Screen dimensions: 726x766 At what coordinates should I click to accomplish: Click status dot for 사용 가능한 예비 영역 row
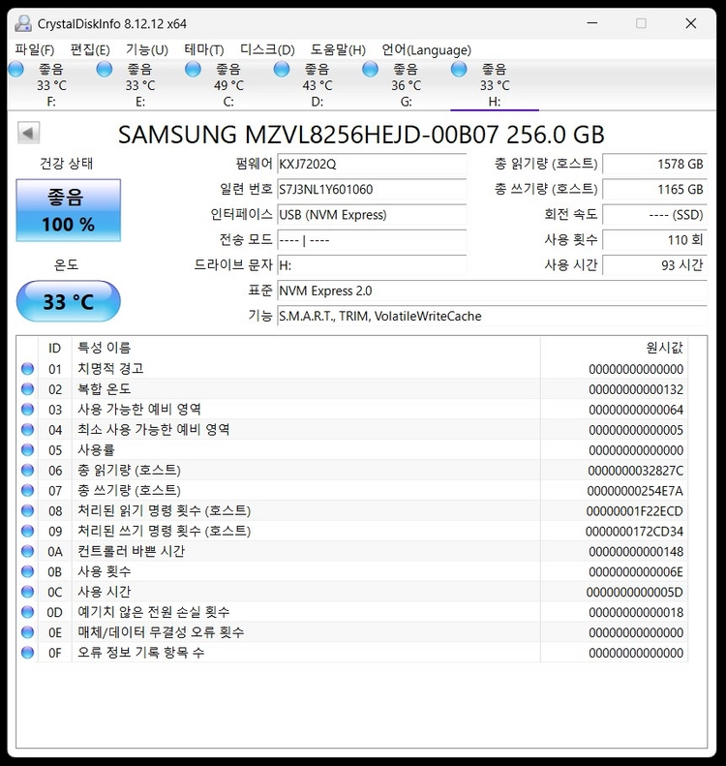(x=28, y=410)
